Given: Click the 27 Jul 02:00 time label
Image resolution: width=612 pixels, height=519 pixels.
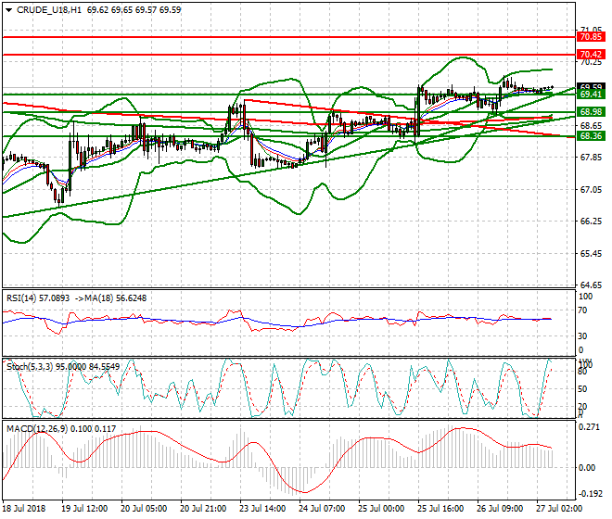Looking at the screenshot, I should [x=559, y=509].
